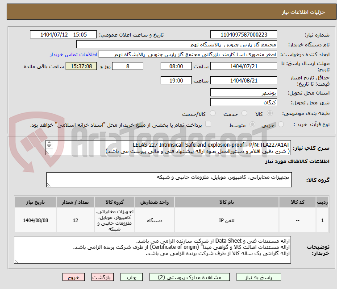Click the کد کالا column header
The width and height of the screenshot is (337, 289).
coord(297,202)
